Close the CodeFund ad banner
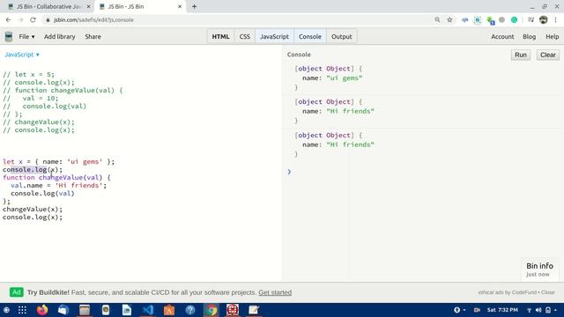The height and width of the screenshot is (317, 564). coord(548,292)
